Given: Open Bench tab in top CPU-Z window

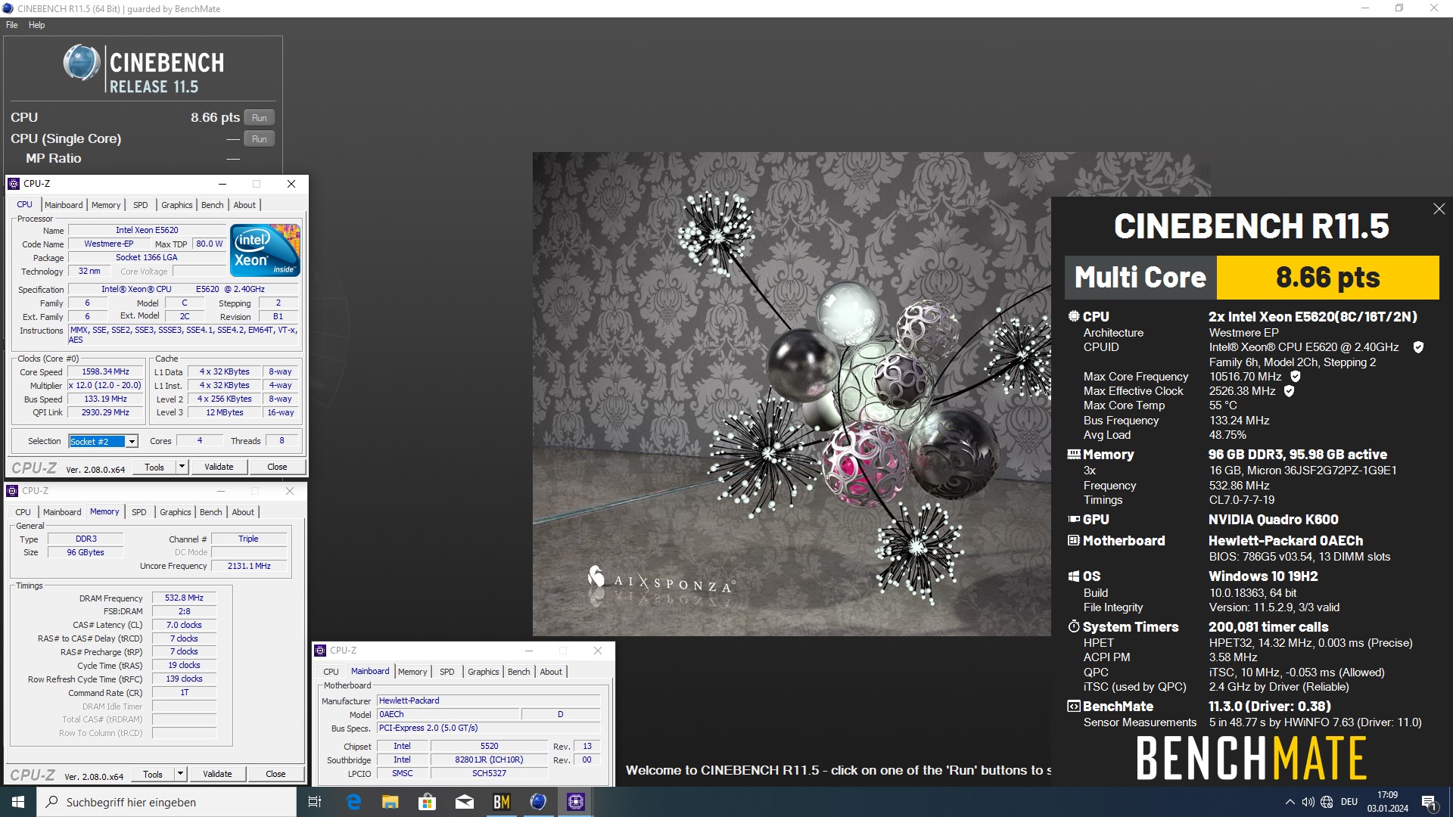Looking at the screenshot, I should click(x=213, y=205).
